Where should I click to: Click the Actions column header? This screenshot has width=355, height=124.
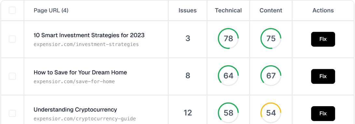pos(323,10)
